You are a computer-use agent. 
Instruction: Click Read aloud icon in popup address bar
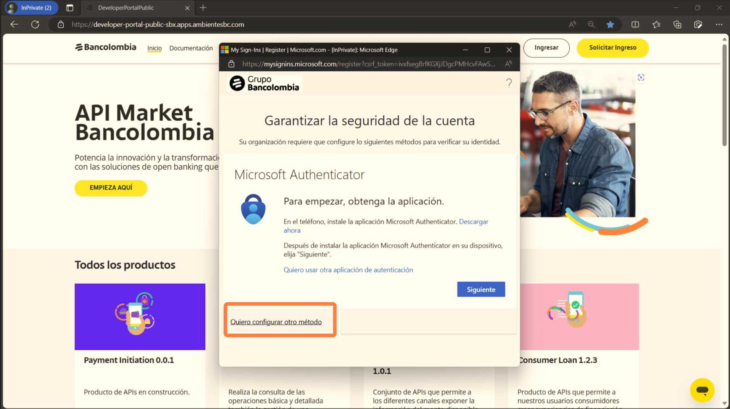[508, 64]
